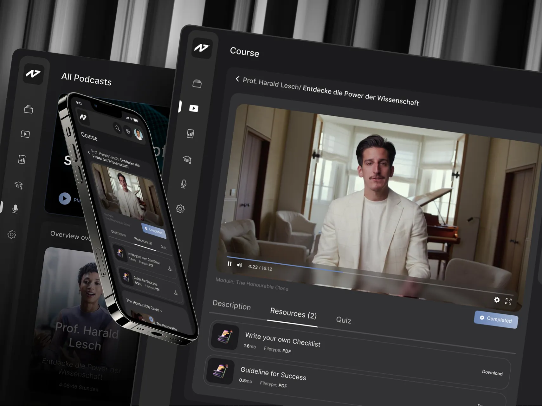Click the All Podcasts heading

tap(86, 79)
